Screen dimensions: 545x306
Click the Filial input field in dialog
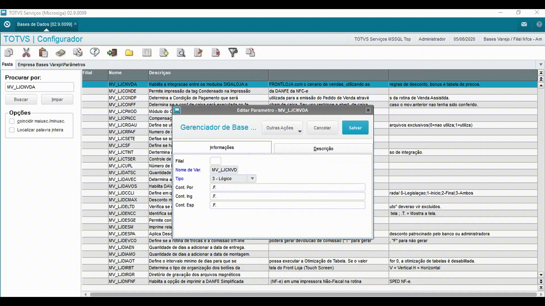click(x=215, y=161)
